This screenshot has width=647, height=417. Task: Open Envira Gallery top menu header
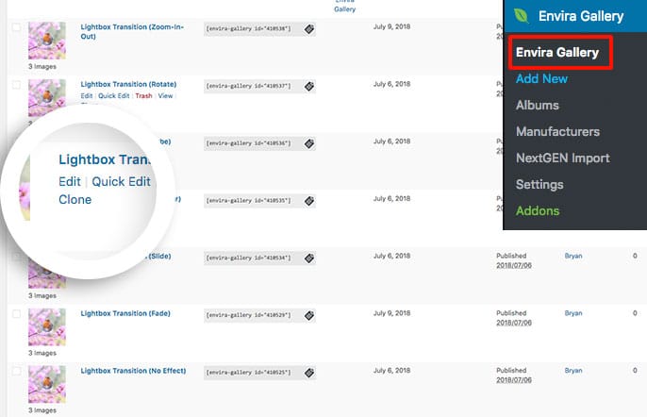click(x=575, y=16)
